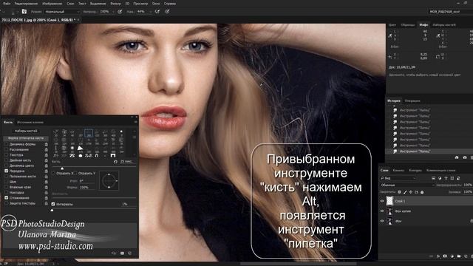Select the Фон копия layer thumbnail
The image size is (473, 266).
tap(390, 211)
